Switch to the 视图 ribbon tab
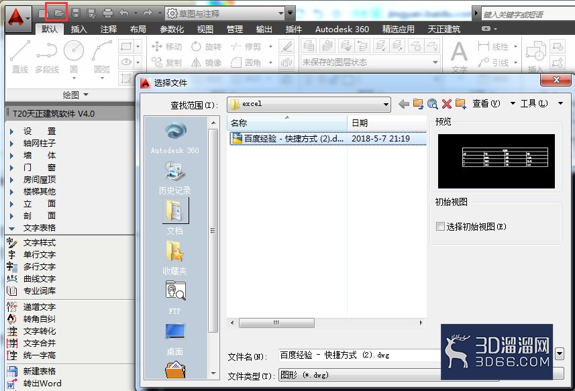This screenshot has width=575, height=391. pyautogui.click(x=205, y=29)
